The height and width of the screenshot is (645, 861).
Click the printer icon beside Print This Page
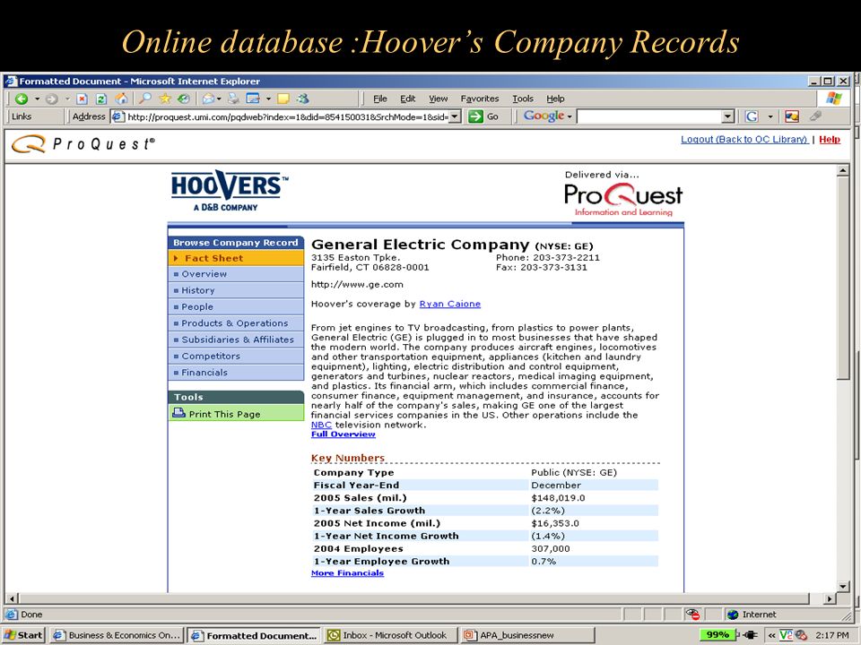tap(179, 413)
